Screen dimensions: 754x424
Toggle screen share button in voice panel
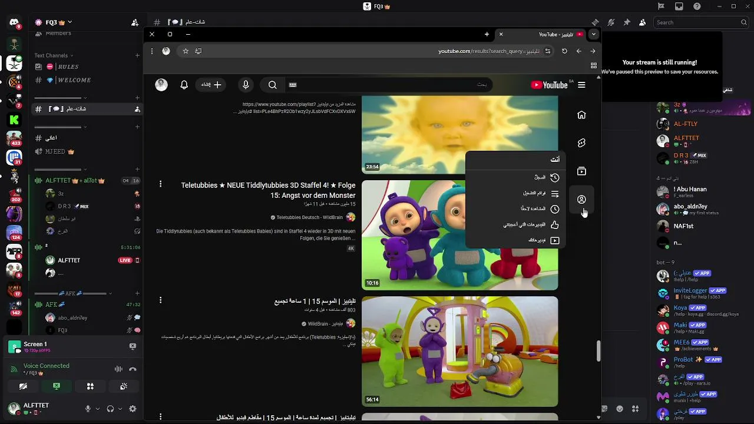[57, 386]
